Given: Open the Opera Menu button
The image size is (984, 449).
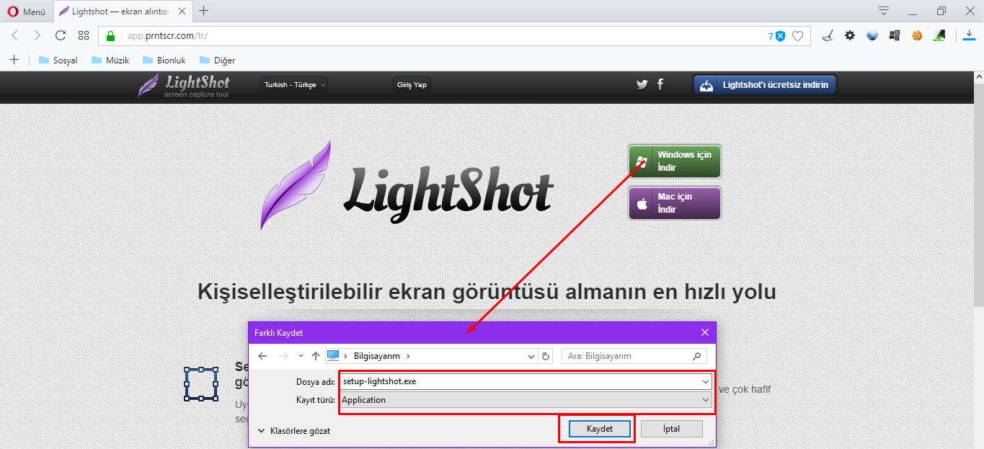Looking at the screenshot, I should point(25,12).
